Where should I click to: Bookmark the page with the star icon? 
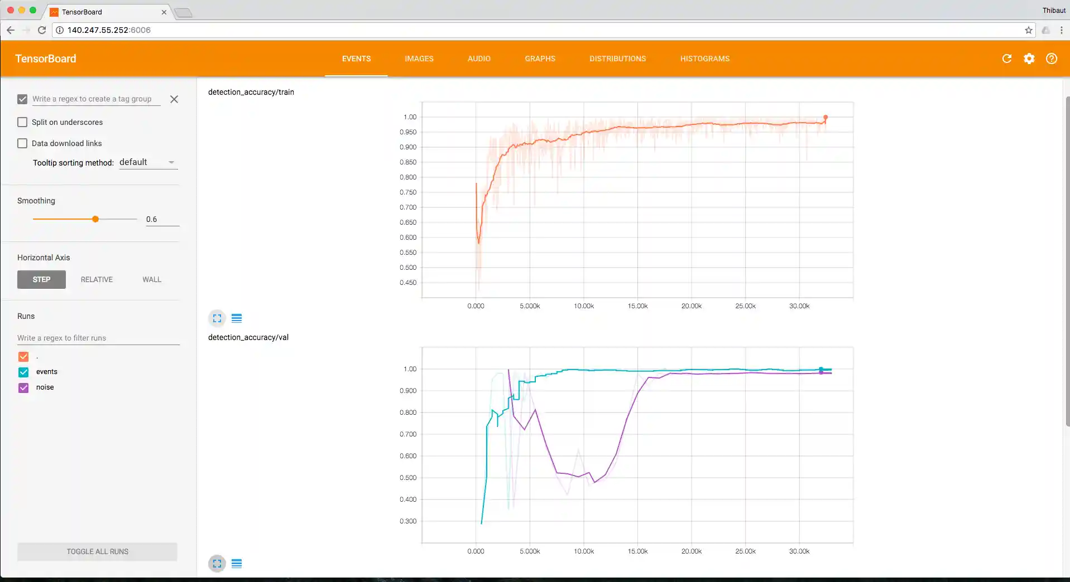(x=1029, y=30)
